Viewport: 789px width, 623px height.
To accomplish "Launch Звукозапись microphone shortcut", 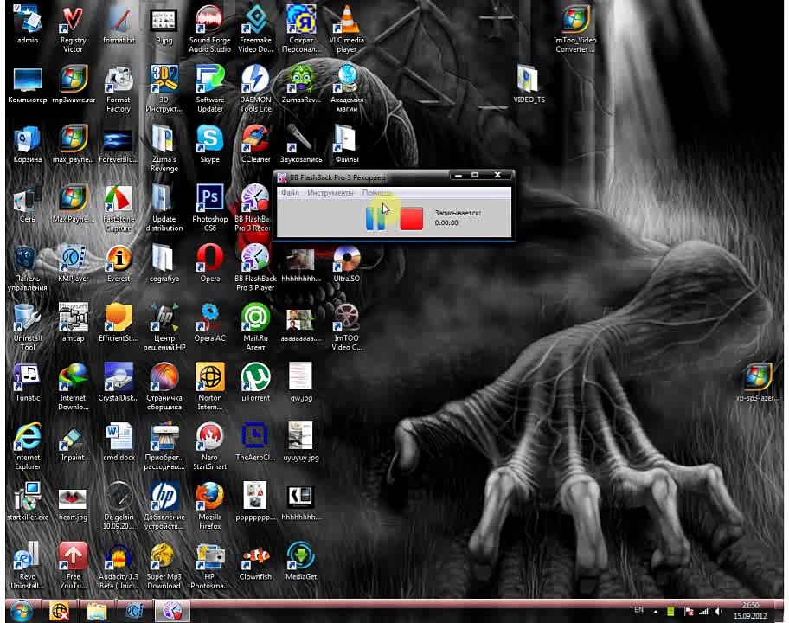I will (x=301, y=144).
